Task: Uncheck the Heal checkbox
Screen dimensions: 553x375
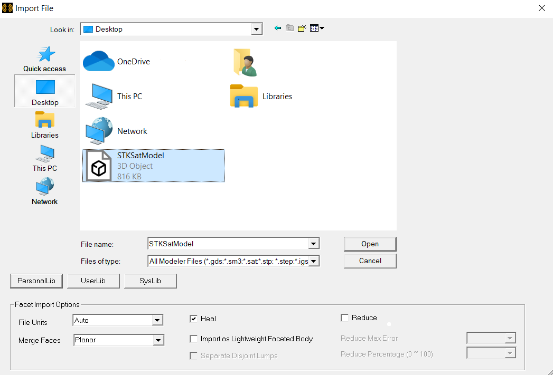Action: pyautogui.click(x=194, y=319)
